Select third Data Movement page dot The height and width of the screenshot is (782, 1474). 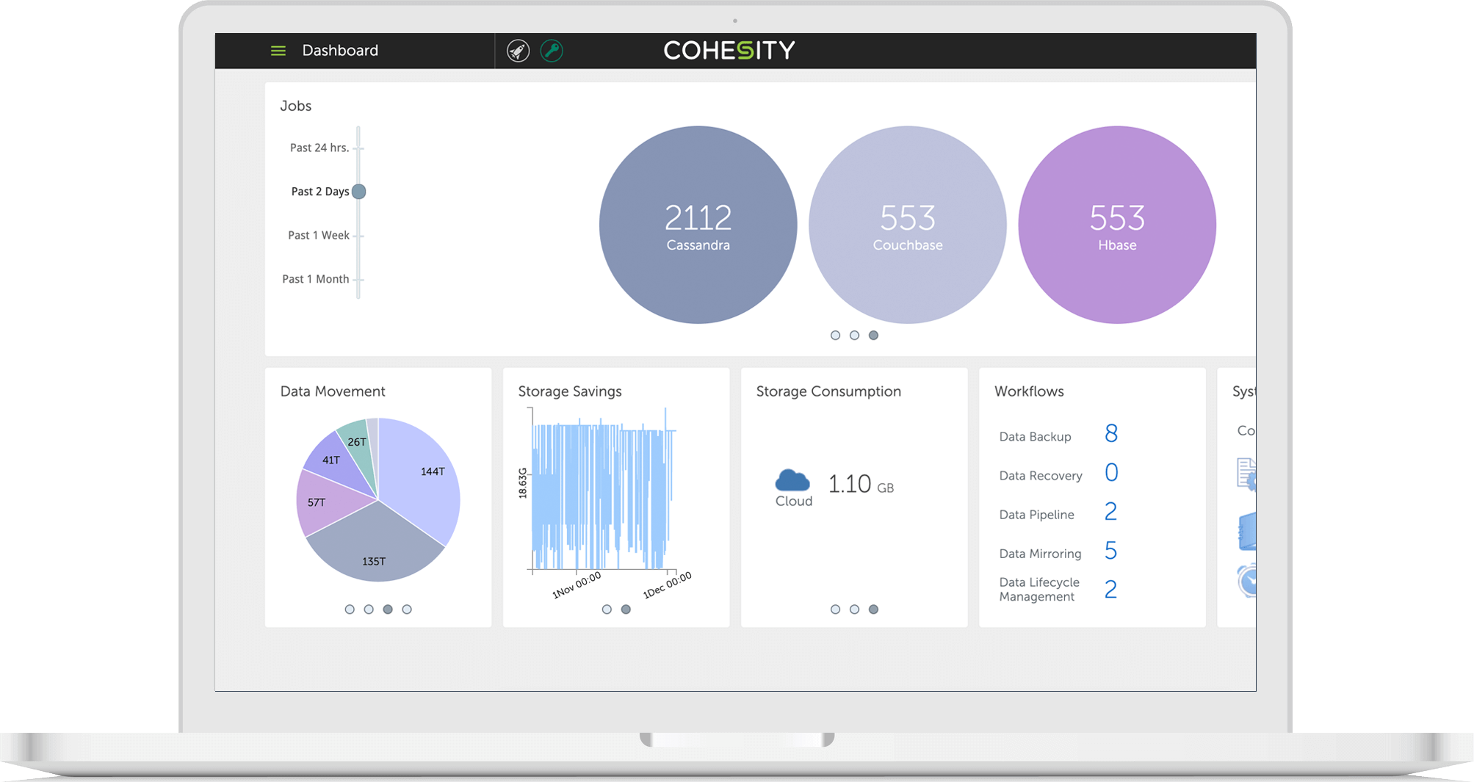tap(388, 609)
